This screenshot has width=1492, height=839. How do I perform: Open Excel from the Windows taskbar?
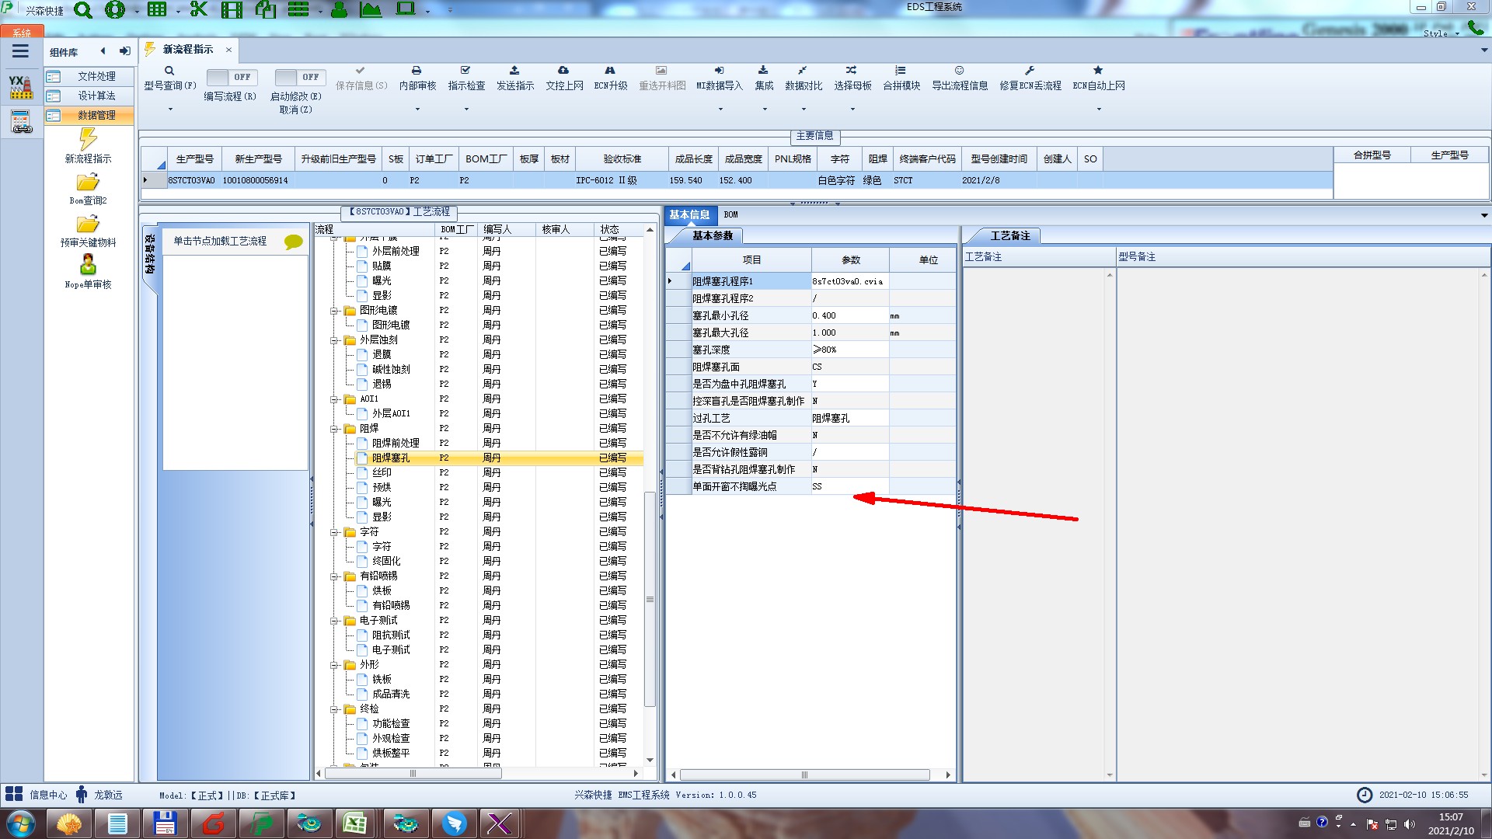point(355,823)
